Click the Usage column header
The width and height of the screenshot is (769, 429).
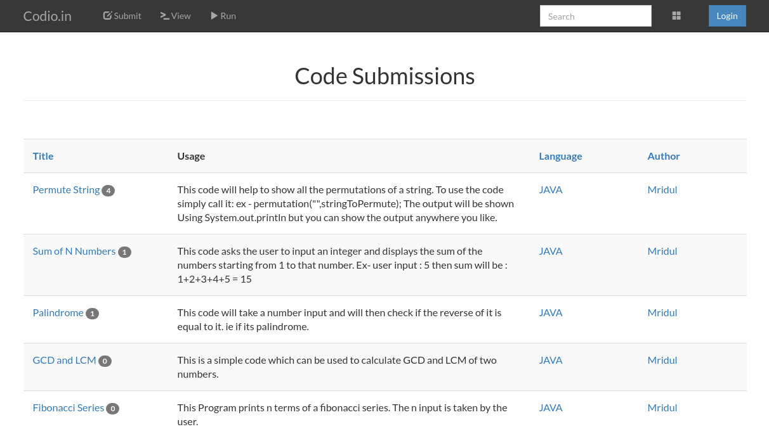[191, 156]
